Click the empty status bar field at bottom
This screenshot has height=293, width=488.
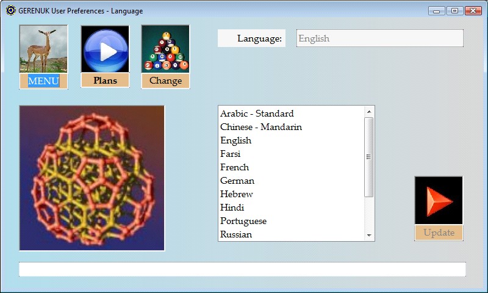click(242, 269)
